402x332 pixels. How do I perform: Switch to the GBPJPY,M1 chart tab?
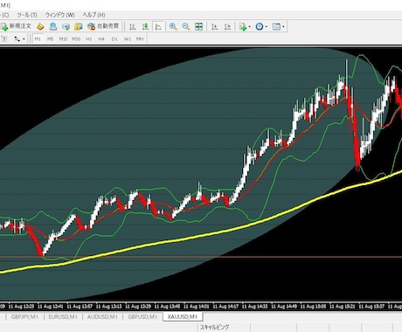pos(24,317)
